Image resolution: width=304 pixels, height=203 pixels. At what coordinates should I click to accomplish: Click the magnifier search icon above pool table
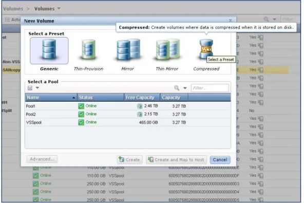(177, 88)
